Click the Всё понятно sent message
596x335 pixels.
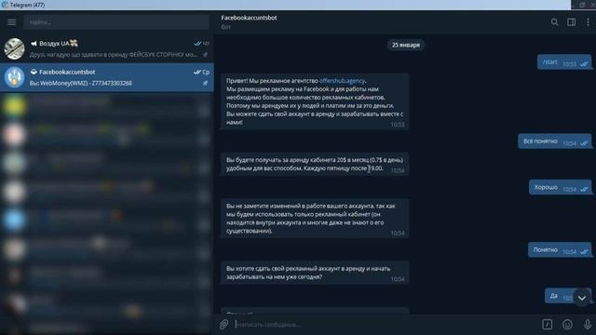pos(555,141)
